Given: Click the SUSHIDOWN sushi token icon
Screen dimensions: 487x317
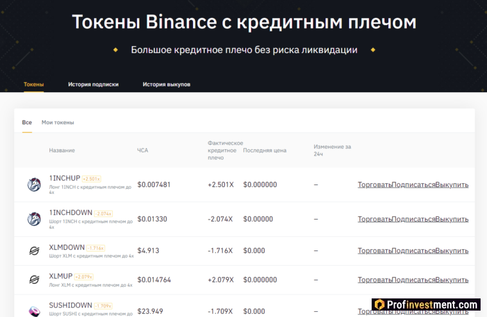Looking at the screenshot, I should (34, 311).
